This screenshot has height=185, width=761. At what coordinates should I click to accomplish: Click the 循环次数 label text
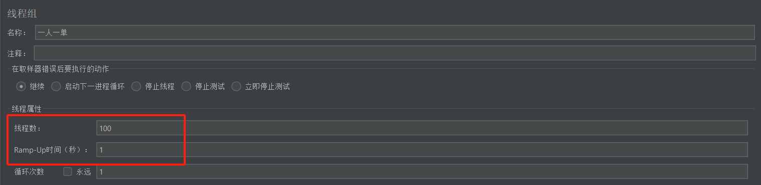tap(29, 172)
